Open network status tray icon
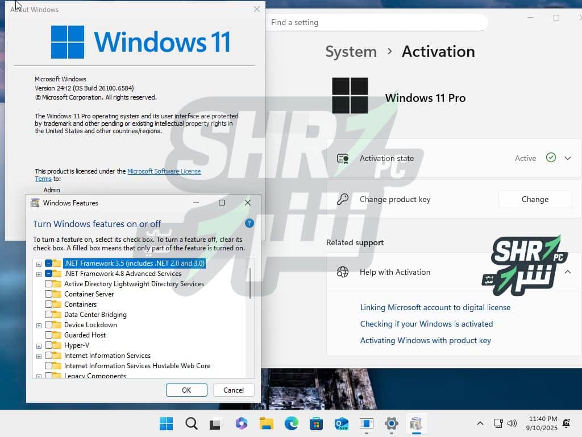The width and height of the screenshot is (582, 437). (x=498, y=423)
